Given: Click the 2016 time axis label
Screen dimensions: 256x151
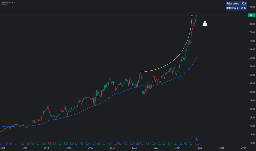Looking at the screenshot, I should (x=3, y=148).
